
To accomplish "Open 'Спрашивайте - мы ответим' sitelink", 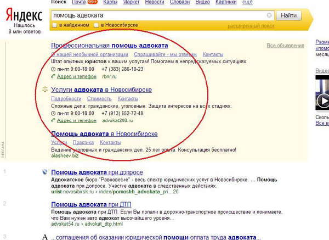I will pyautogui.click(x=166, y=54).
